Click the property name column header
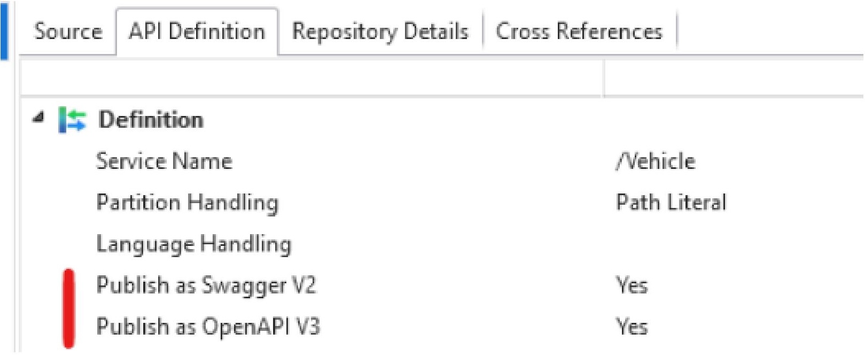Screen dimensions: 865x356 [312, 78]
